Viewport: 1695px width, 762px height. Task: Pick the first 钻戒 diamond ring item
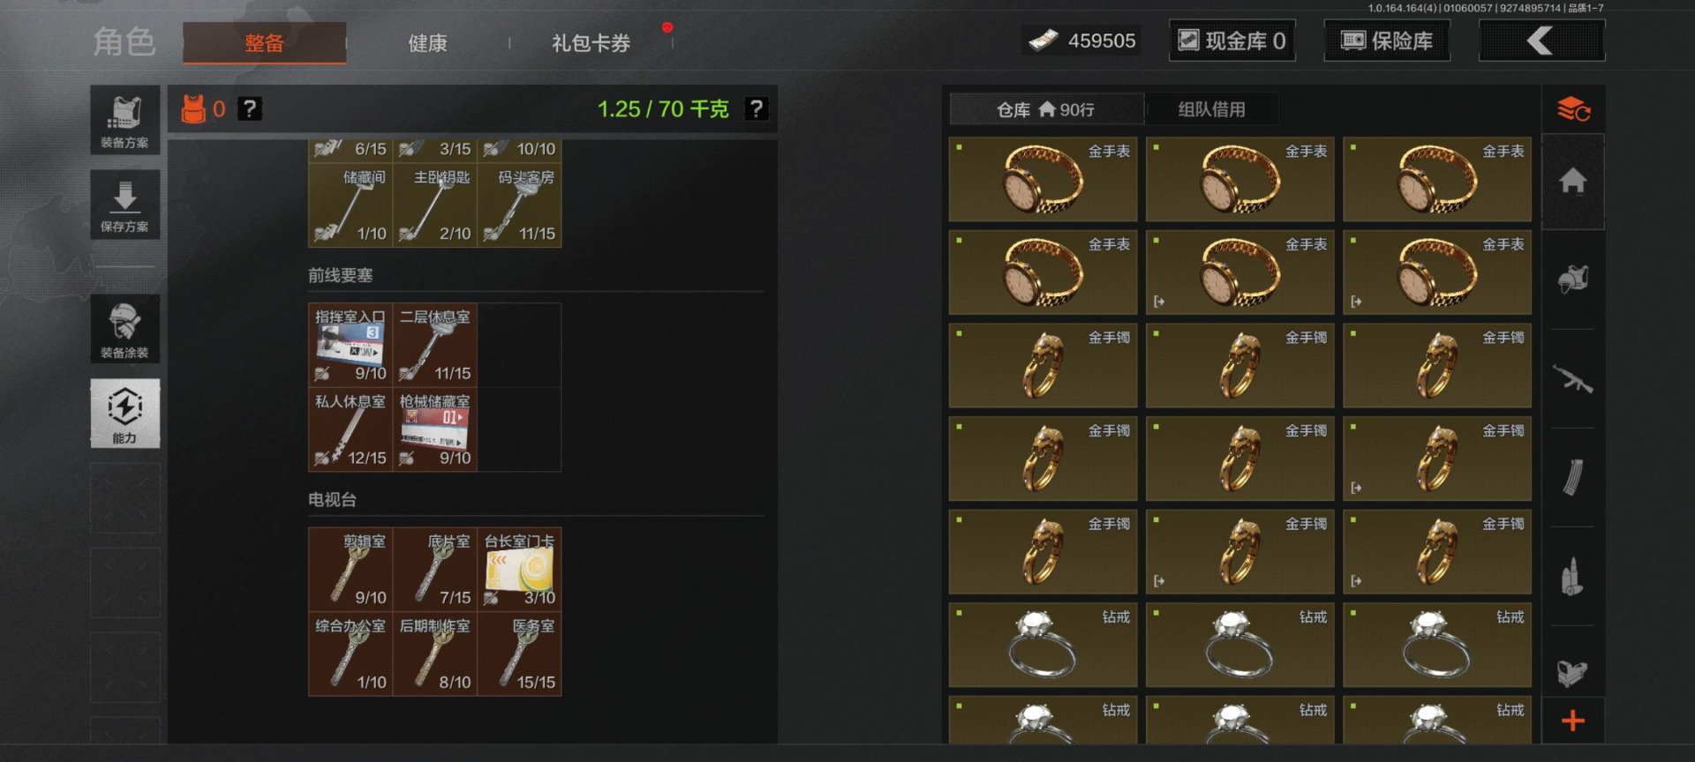click(1043, 645)
